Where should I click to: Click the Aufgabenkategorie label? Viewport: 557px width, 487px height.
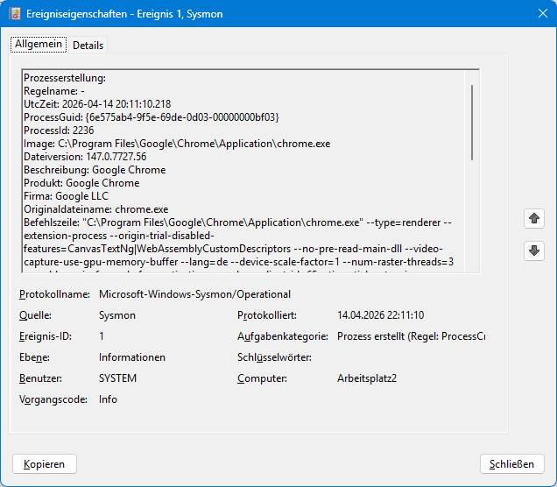pyautogui.click(x=282, y=336)
